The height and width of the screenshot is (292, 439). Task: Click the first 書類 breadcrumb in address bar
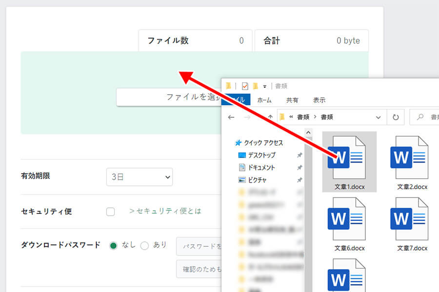tap(303, 117)
